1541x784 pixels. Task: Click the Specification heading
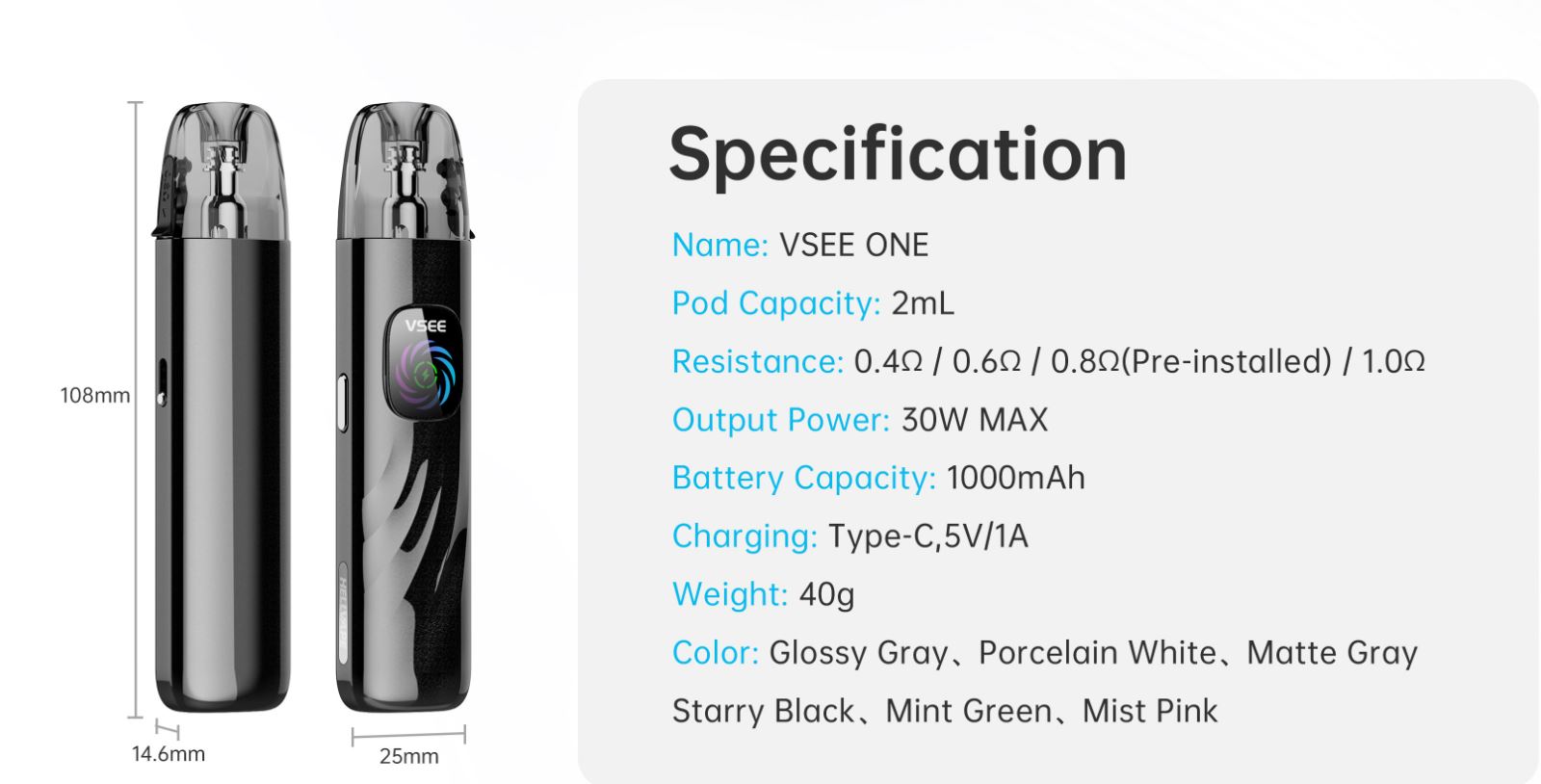pos(898,154)
